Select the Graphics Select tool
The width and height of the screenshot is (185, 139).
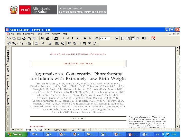(29, 43)
